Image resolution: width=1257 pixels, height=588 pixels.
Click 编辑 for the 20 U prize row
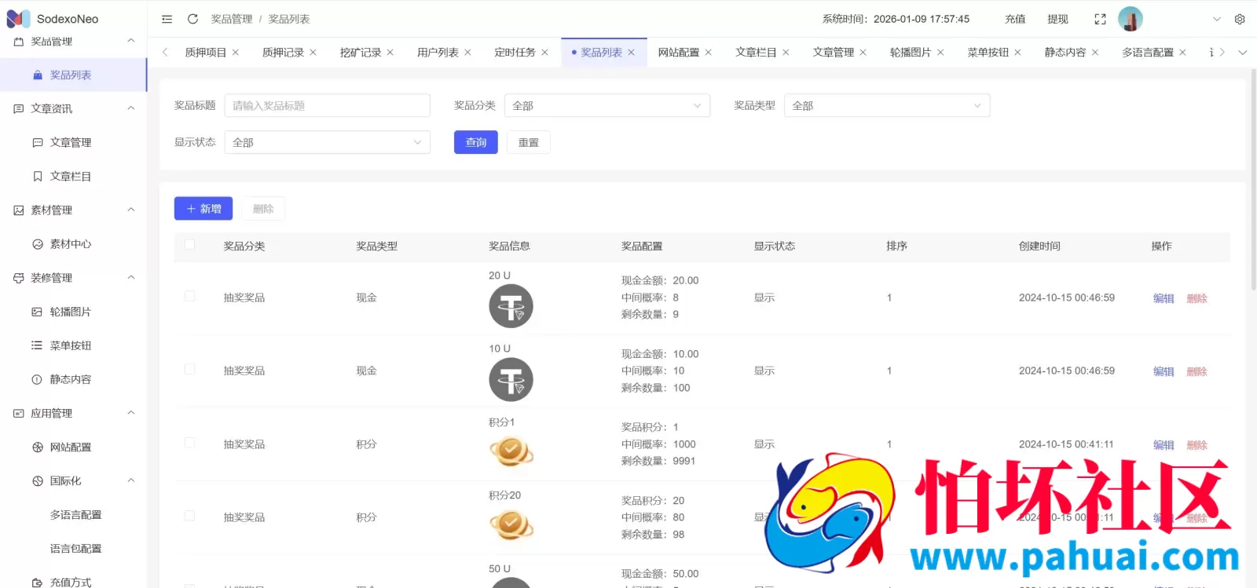pyautogui.click(x=1164, y=298)
